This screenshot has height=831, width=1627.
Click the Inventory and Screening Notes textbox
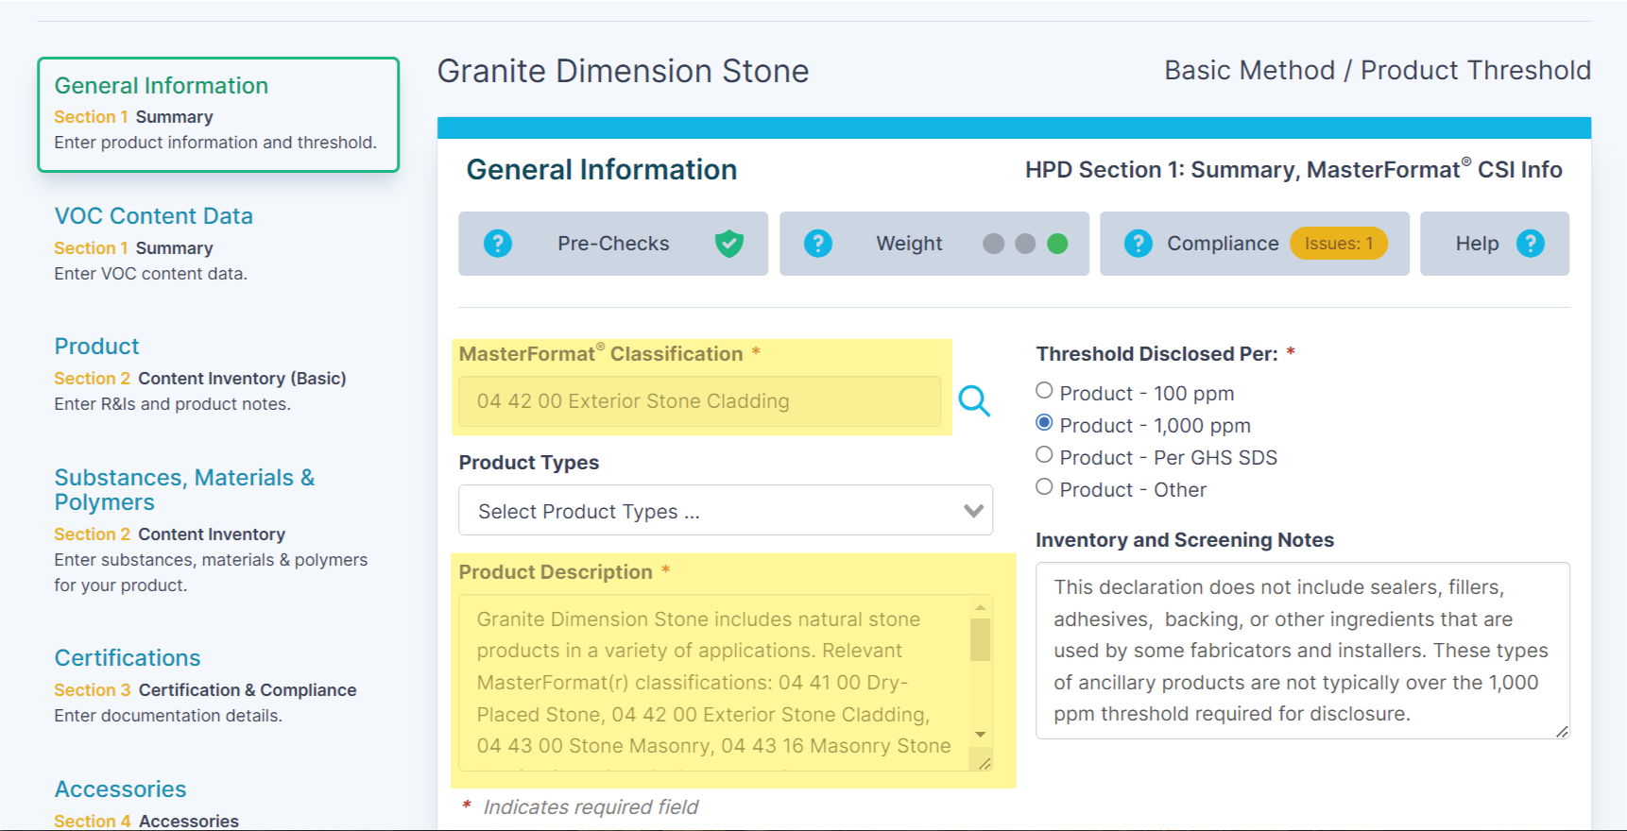pos(1301,650)
